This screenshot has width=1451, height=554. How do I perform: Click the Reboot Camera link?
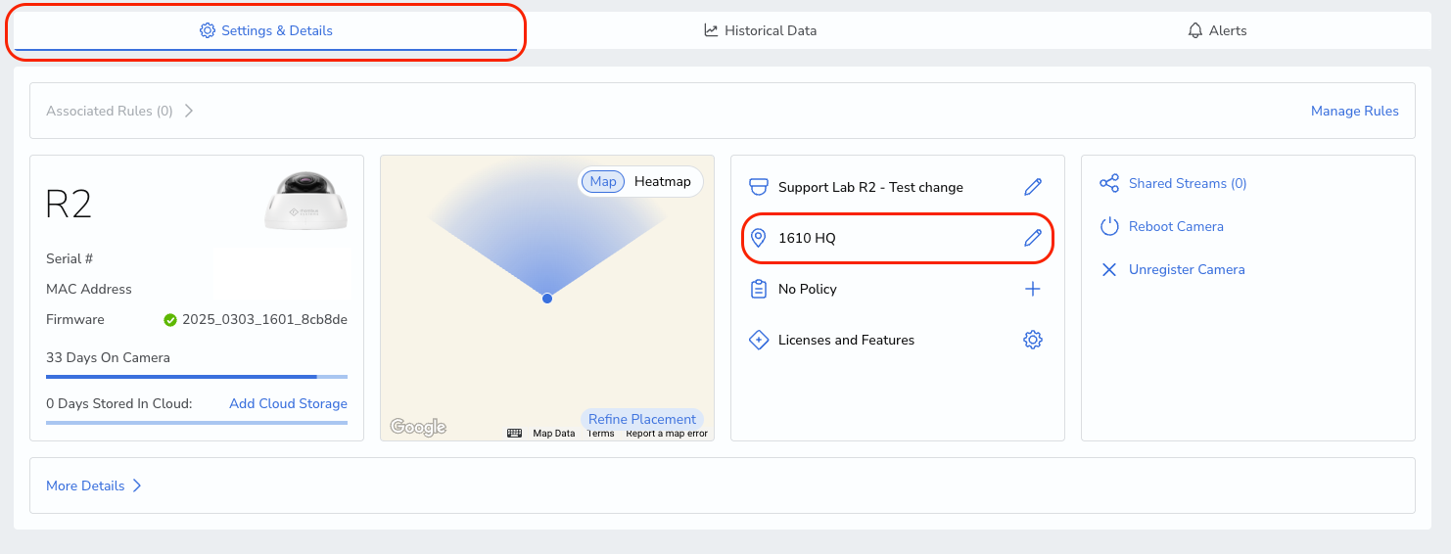1176,226
